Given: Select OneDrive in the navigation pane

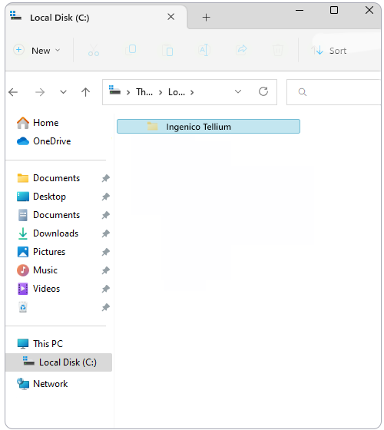Looking at the screenshot, I should [x=51, y=141].
